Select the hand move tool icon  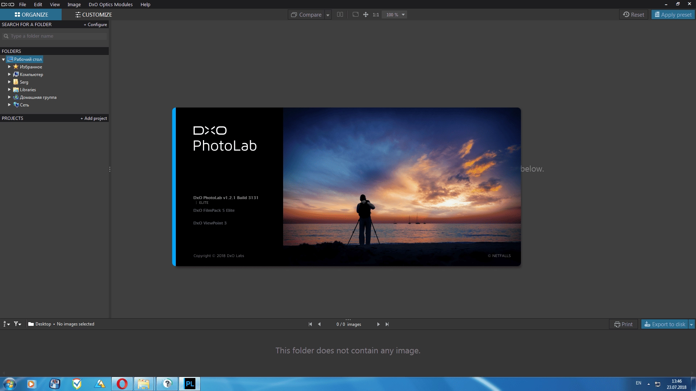pyautogui.click(x=366, y=14)
